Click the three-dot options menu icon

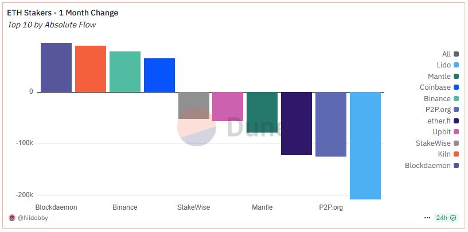click(x=427, y=218)
